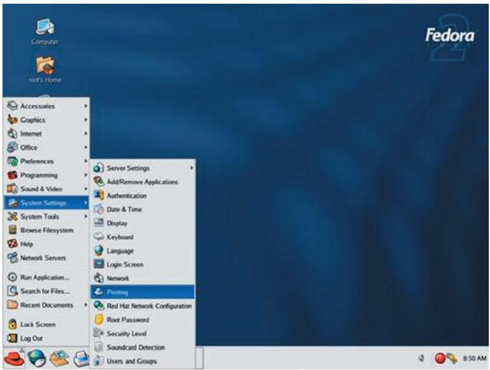Click the Sound & Video text label
This screenshot has width=490, height=370.
(x=41, y=189)
